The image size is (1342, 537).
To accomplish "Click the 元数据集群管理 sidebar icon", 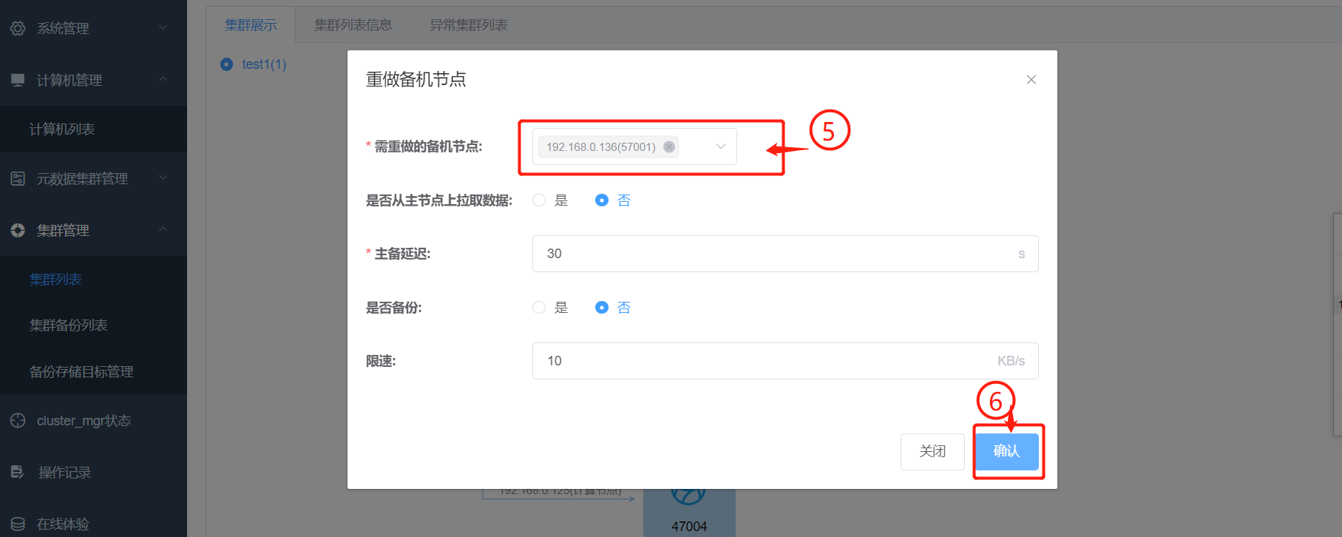I will (18, 178).
